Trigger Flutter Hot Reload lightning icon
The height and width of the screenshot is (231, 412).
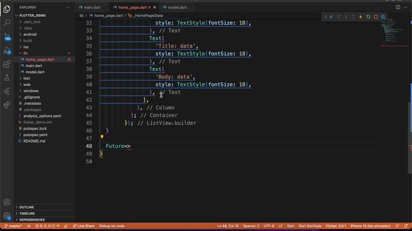(x=360, y=17)
